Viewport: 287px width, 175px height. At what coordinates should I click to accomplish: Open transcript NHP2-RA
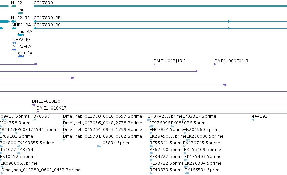(21, 25)
